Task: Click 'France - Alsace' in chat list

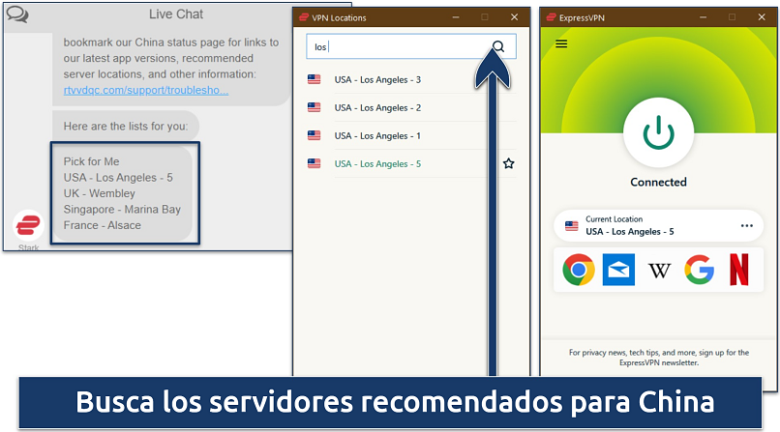Action: [102, 225]
